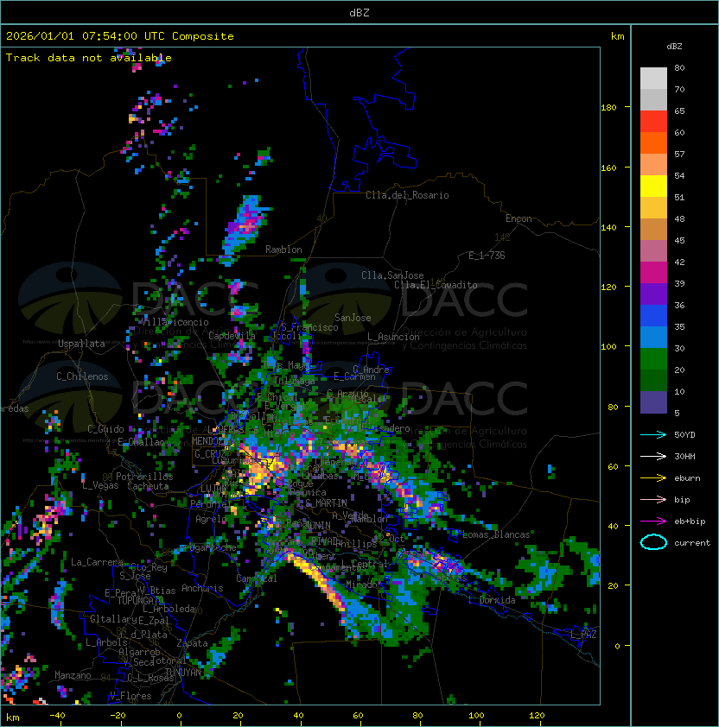Click the 'Capdevila' map label
This screenshot has width=719, height=727.
[x=232, y=336]
